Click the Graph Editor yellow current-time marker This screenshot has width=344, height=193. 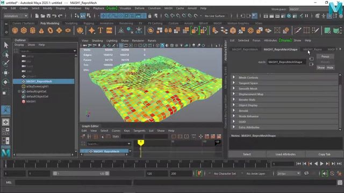[x=141, y=143]
